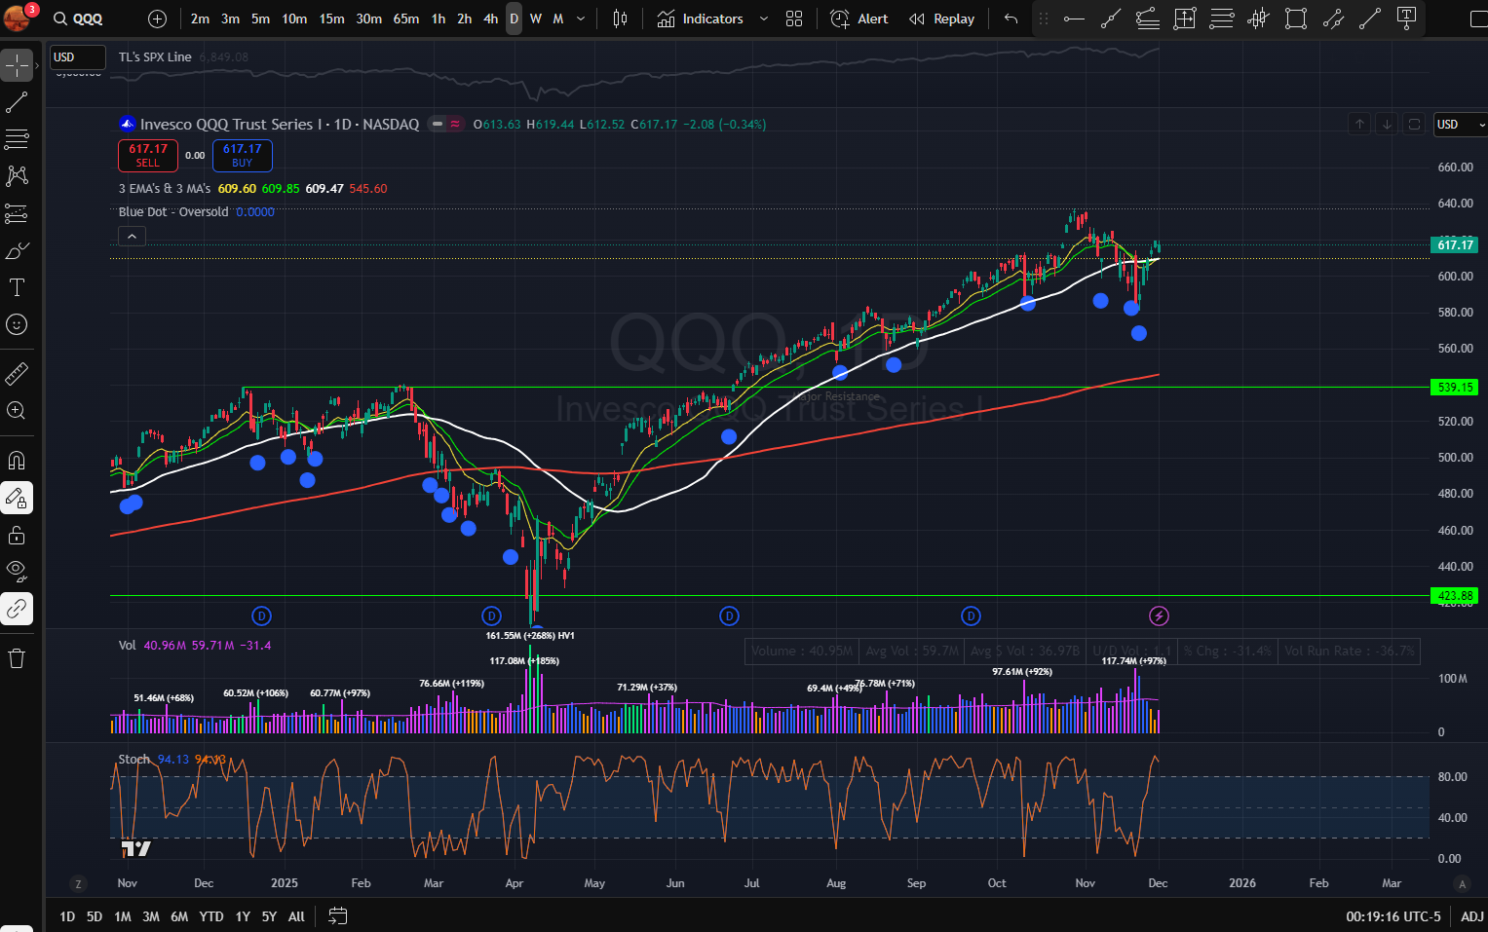This screenshot has width=1488, height=932.
Task: Toggle lock all drawings
Action: 17,535
